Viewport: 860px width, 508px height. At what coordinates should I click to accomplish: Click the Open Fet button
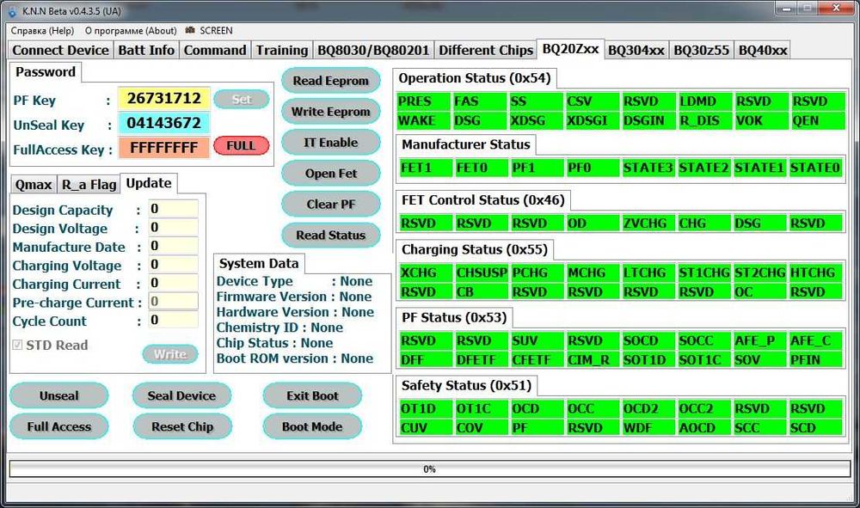(x=331, y=173)
